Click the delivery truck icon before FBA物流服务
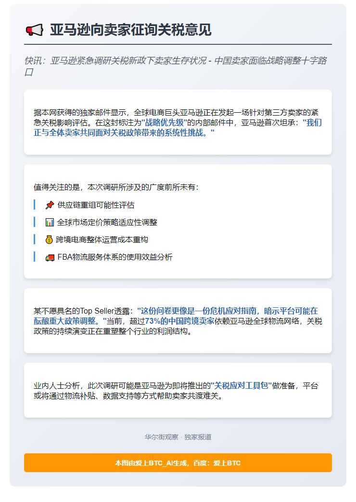Image resolution: width=356 pixels, height=502 pixels. click(50, 257)
